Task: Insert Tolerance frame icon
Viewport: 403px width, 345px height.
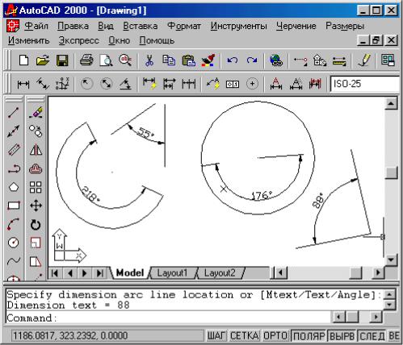Action: [x=233, y=84]
